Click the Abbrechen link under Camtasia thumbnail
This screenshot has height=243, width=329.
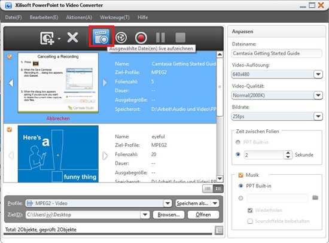(x=58, y=119)
